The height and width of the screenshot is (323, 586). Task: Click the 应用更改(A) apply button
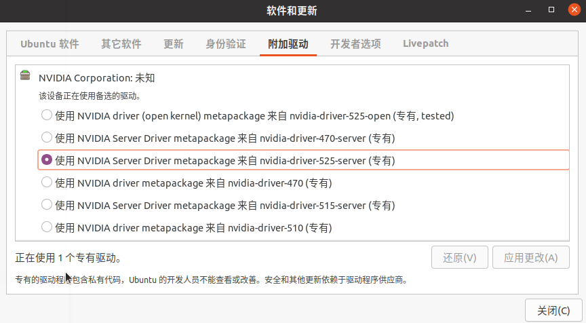531,257
